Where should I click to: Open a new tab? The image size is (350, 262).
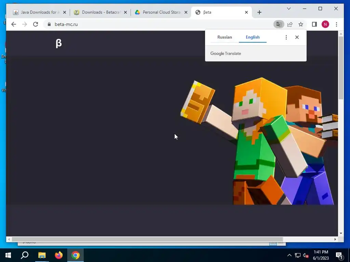[x=259, y=12]
